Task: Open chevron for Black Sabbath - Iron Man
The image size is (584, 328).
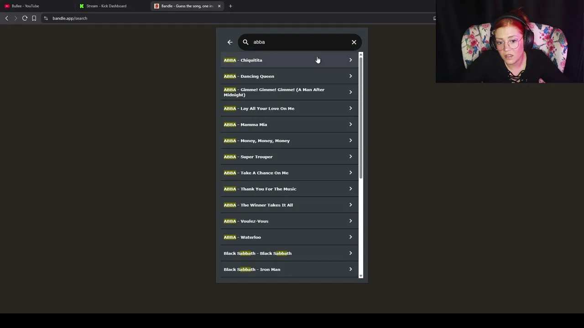Action: coord(350,269)
